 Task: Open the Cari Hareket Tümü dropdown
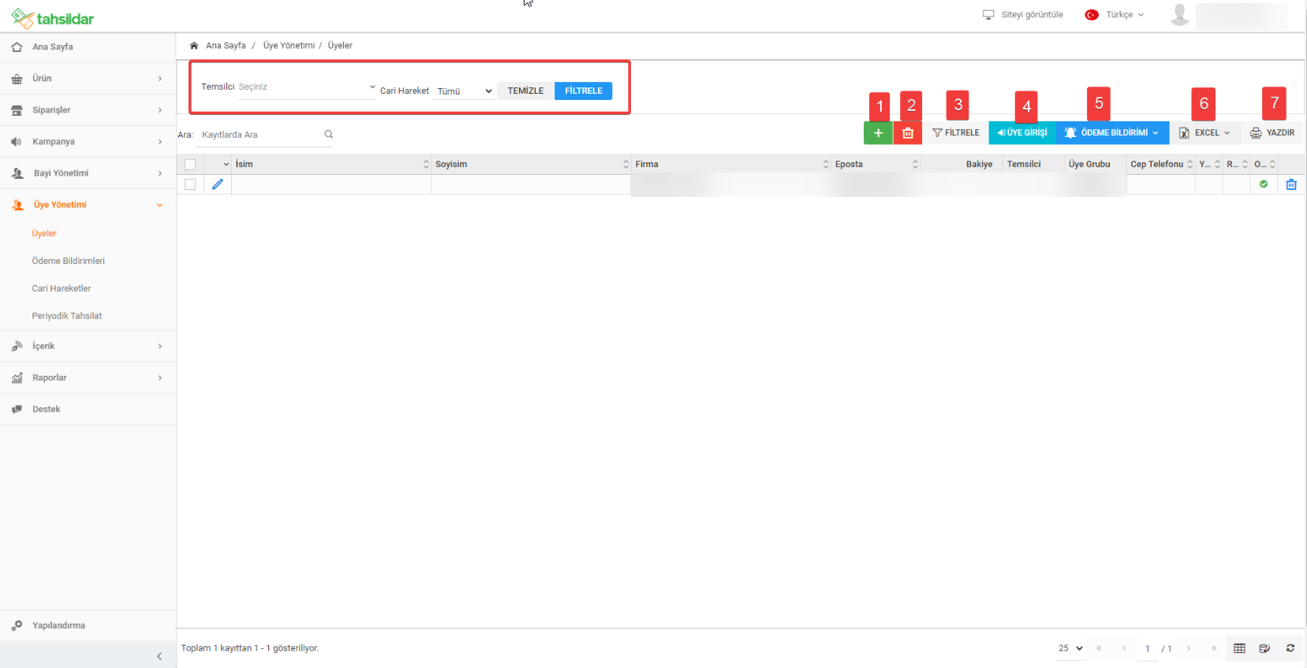[x=465, y=91]
